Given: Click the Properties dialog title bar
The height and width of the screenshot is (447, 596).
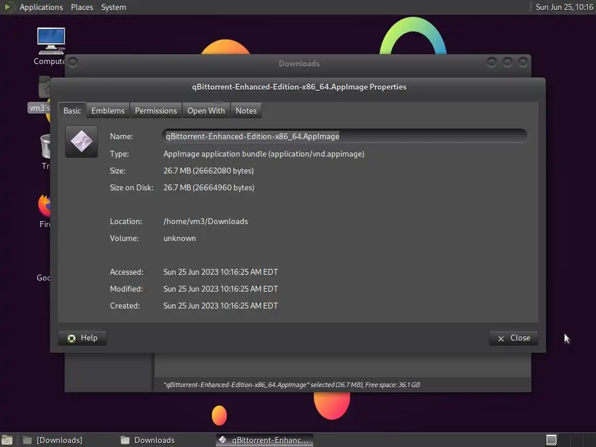Looking at the screenshot, I should [299, 87].
